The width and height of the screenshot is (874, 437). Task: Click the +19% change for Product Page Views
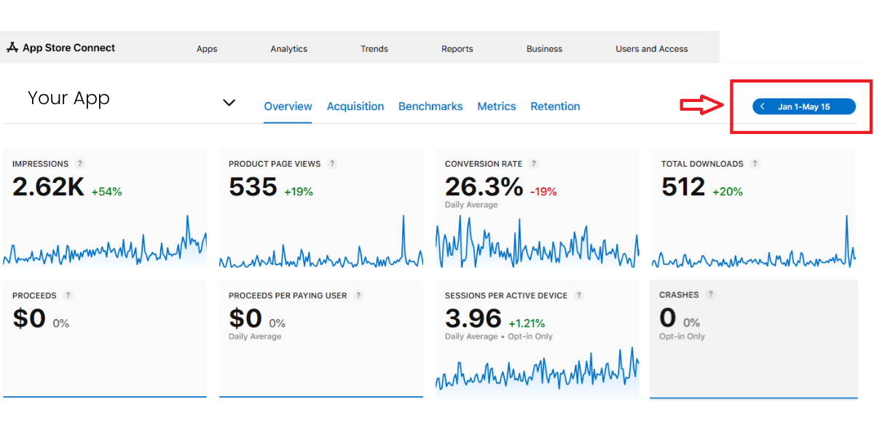pyautogui.click(x=299, y=192)
